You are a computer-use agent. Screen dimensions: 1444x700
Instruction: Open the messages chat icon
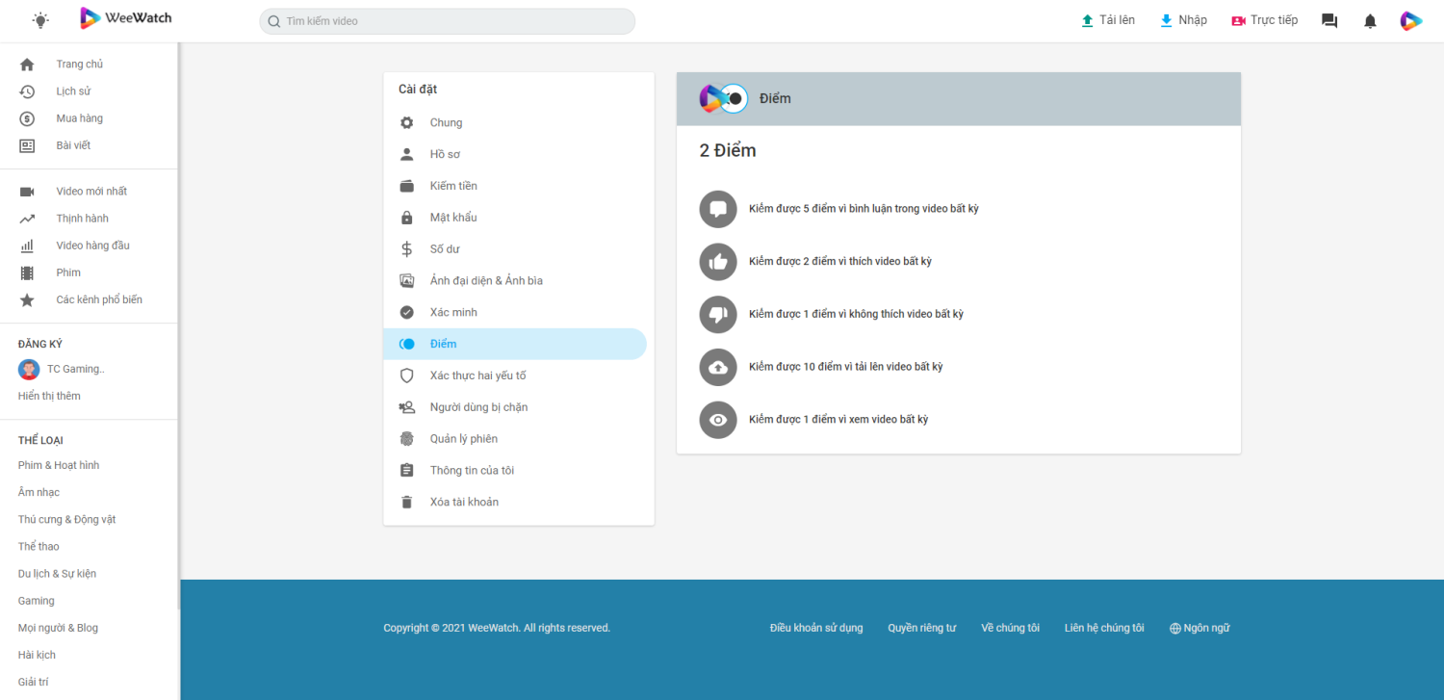[1329, 21]
